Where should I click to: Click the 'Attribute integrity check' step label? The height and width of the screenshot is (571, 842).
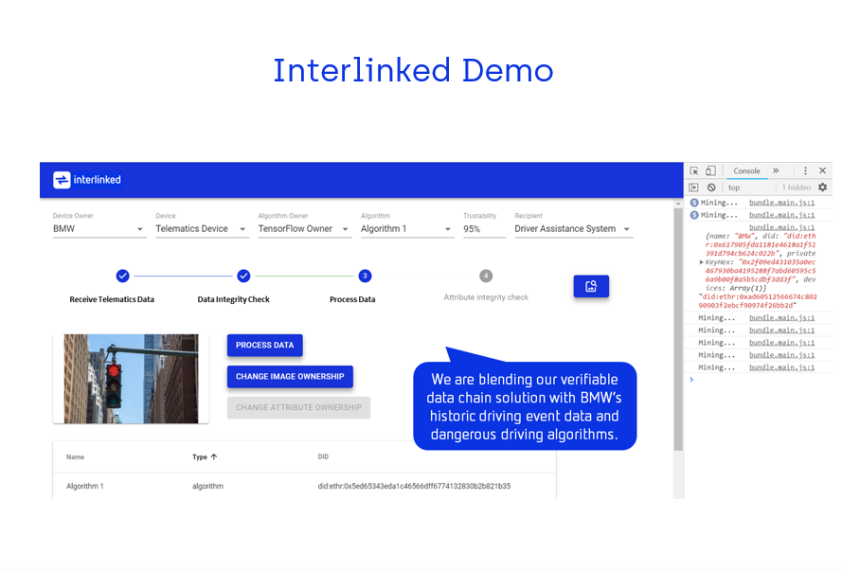click(486, 296)
